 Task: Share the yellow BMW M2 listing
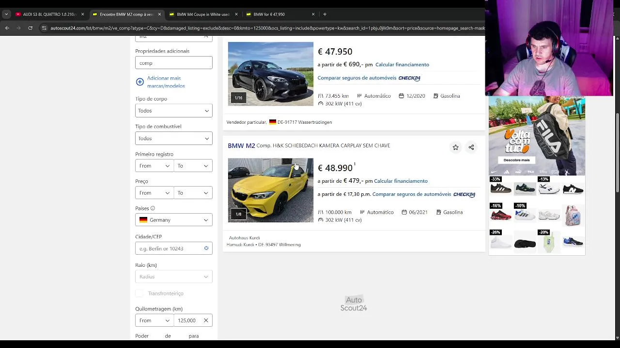[471, 147]
